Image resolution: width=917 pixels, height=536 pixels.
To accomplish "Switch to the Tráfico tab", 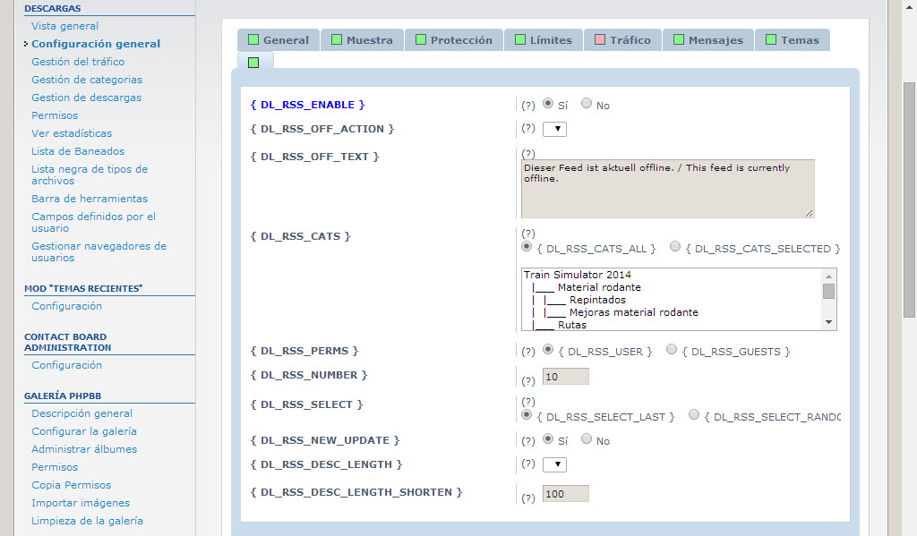I will [x=623, y=40].
